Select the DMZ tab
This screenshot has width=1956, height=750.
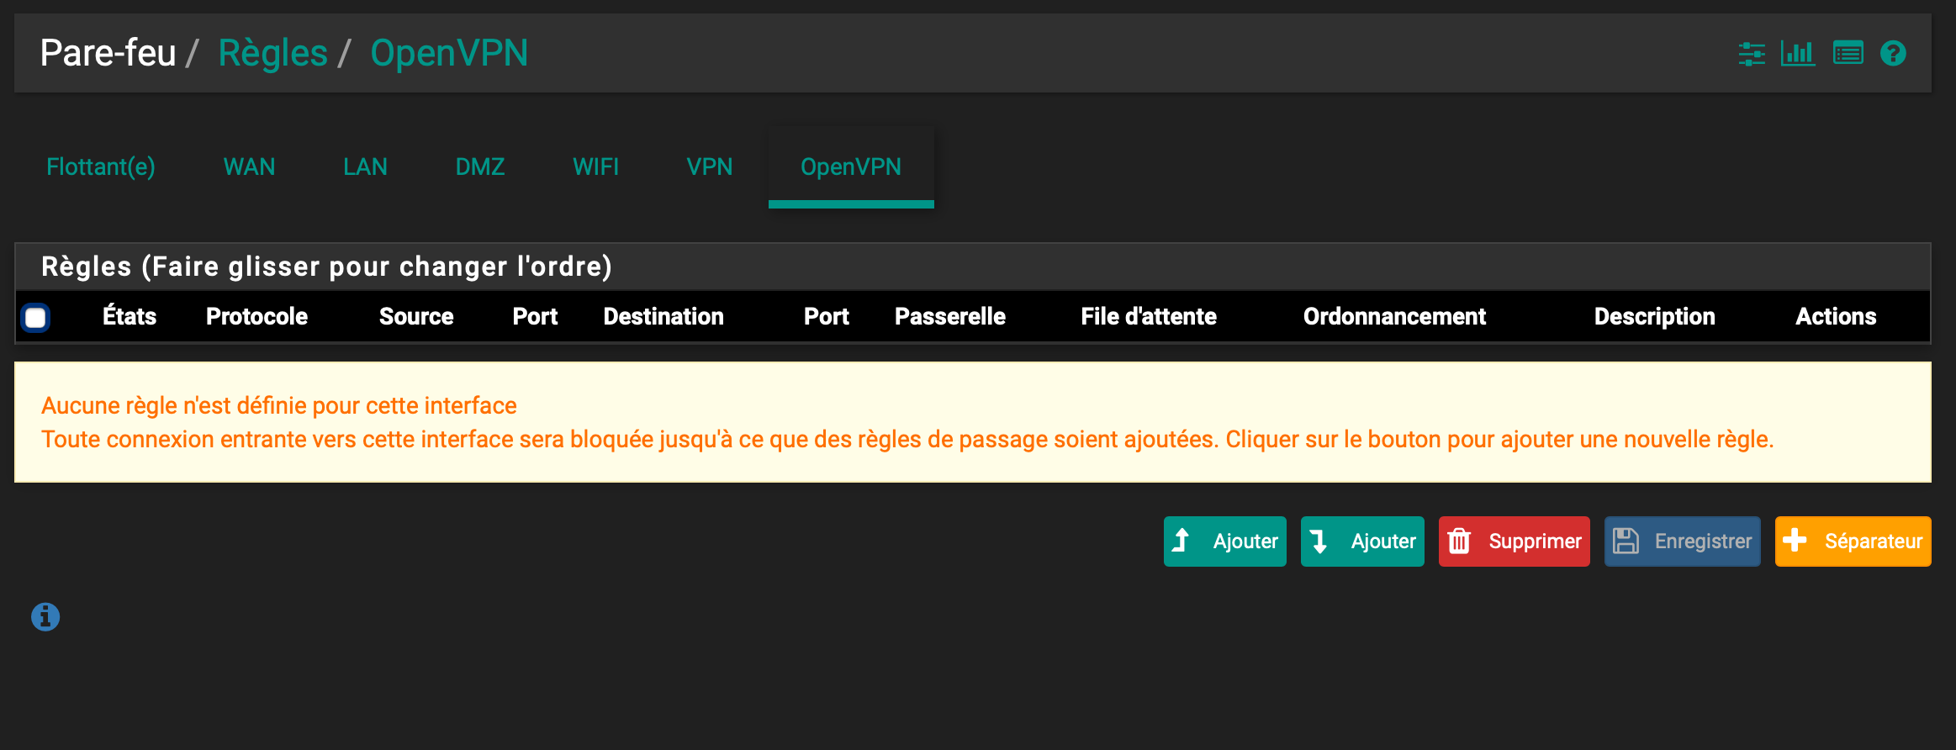coord(480,166)
